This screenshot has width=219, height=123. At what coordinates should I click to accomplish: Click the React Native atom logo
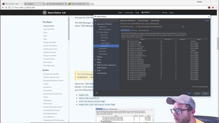pyautogui.click(x=44, y=13)
